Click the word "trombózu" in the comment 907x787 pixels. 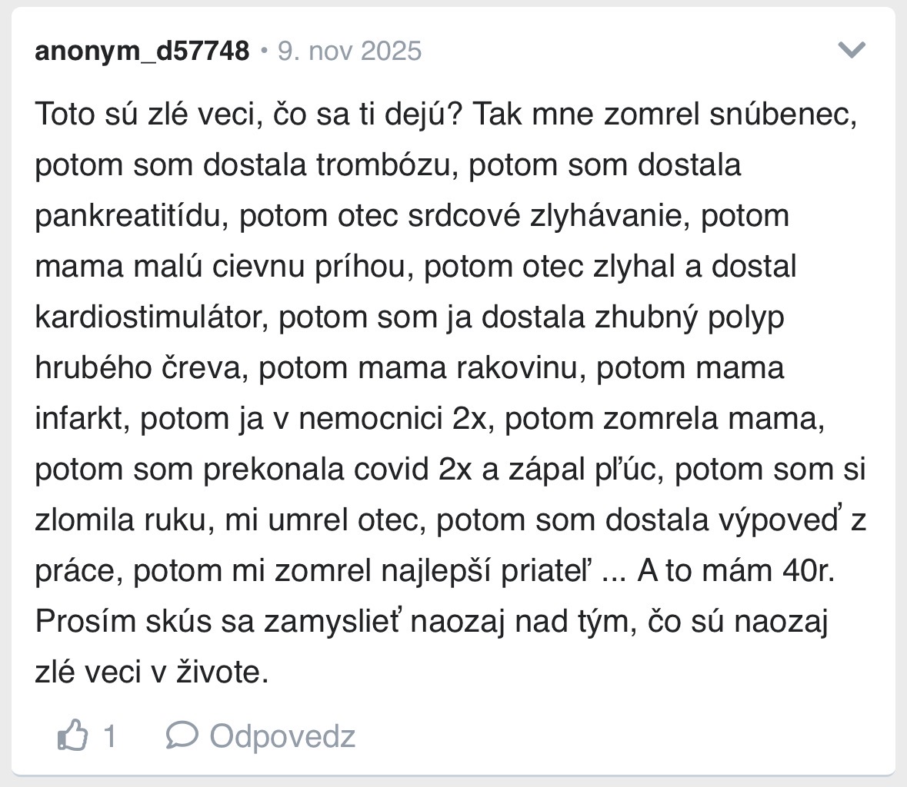point(388,165)
